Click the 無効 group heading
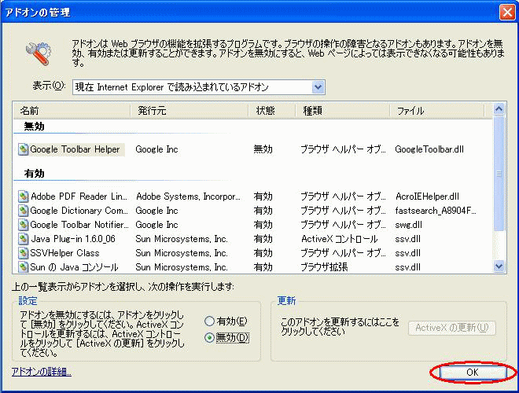Screen dimensions: 519x393 pos(34,127)
